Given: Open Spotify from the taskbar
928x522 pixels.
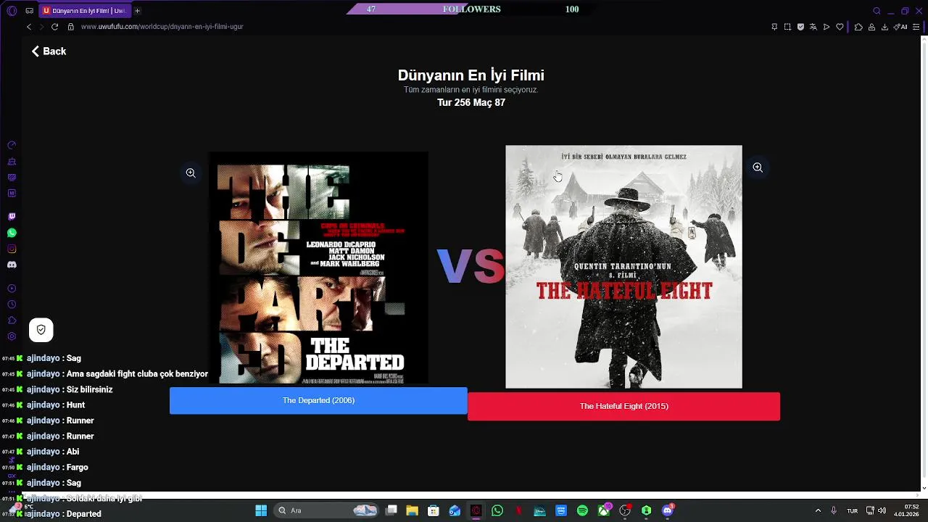Looking at the screenshot, I should [582, 510].
